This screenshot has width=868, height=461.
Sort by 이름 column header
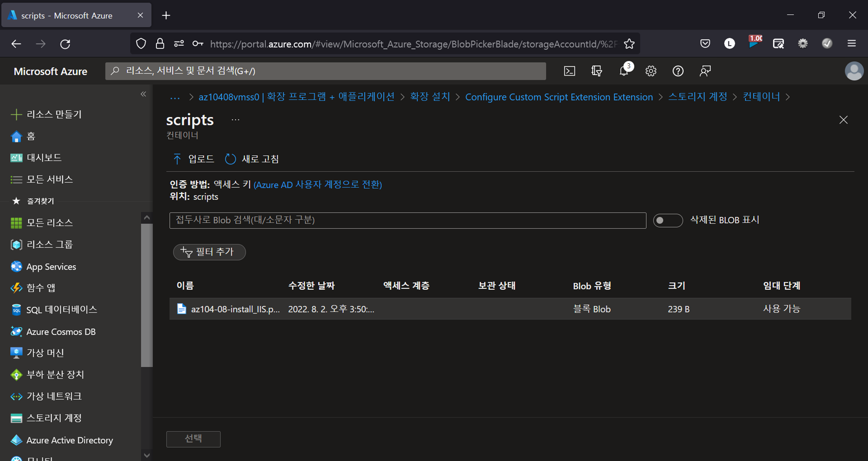tap(185, 285)
